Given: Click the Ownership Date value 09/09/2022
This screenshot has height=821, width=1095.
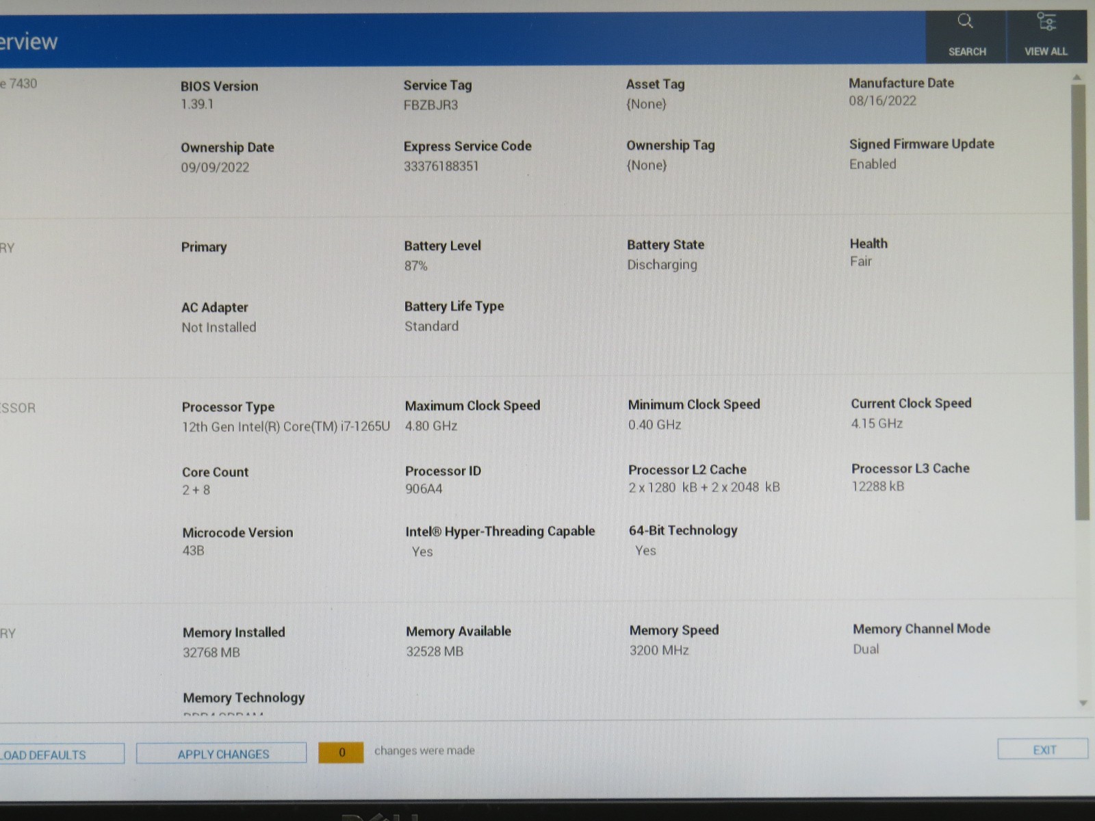Looking at the screenshot, I should (215, 168).
